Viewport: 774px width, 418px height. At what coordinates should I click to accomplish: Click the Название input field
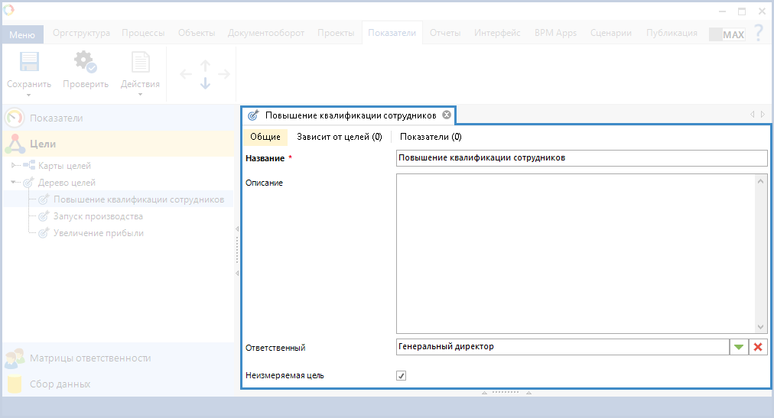click(x=581, y=157)
